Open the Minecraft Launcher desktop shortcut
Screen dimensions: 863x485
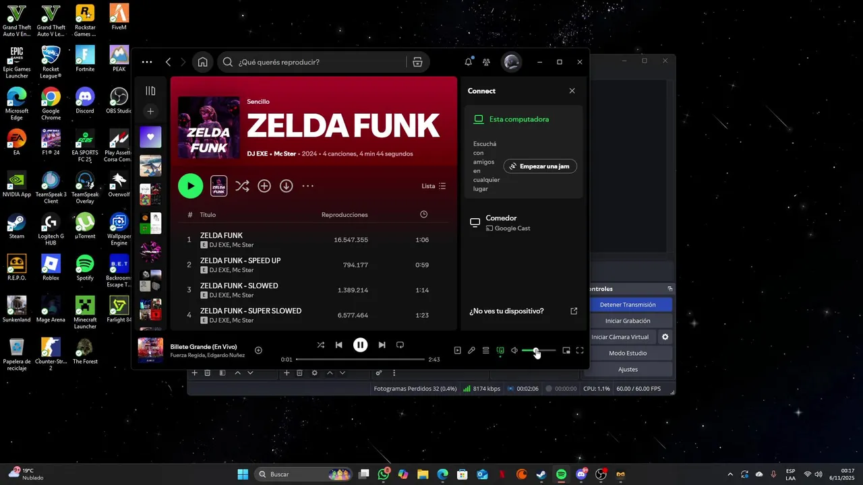[85, 313]
